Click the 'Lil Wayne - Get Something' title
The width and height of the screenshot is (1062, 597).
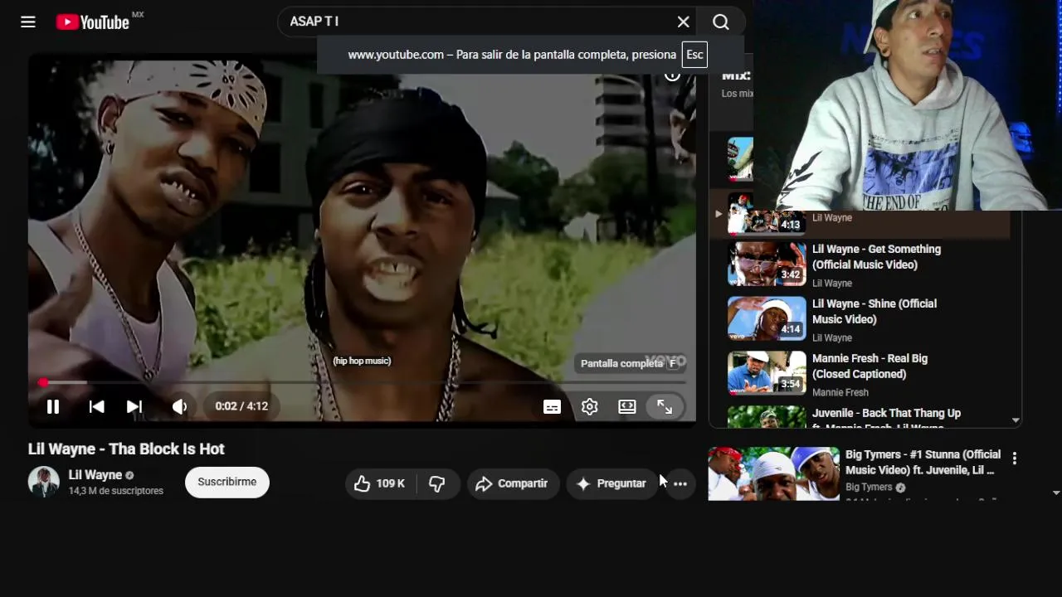pyautogui.click(x=876, y=257)
